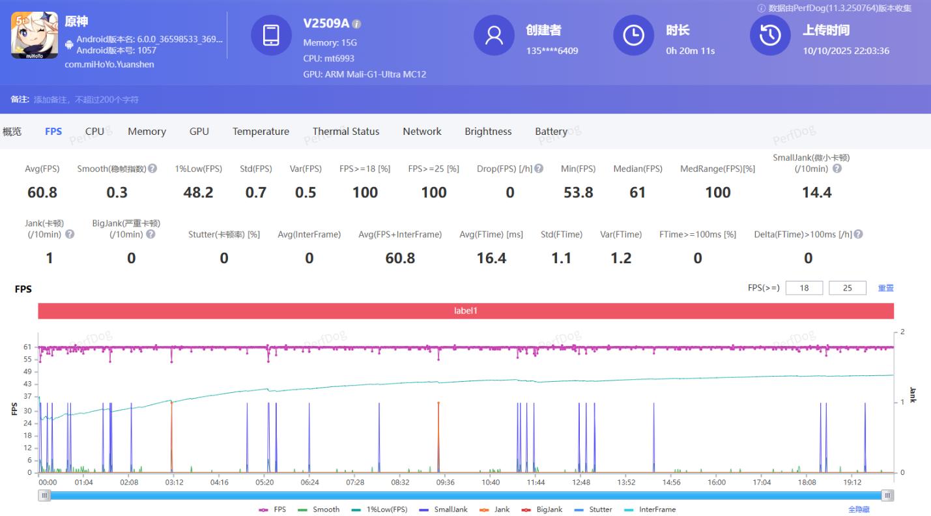
Task: Click the info icon beside V2509A
Action: pos(356,24)
